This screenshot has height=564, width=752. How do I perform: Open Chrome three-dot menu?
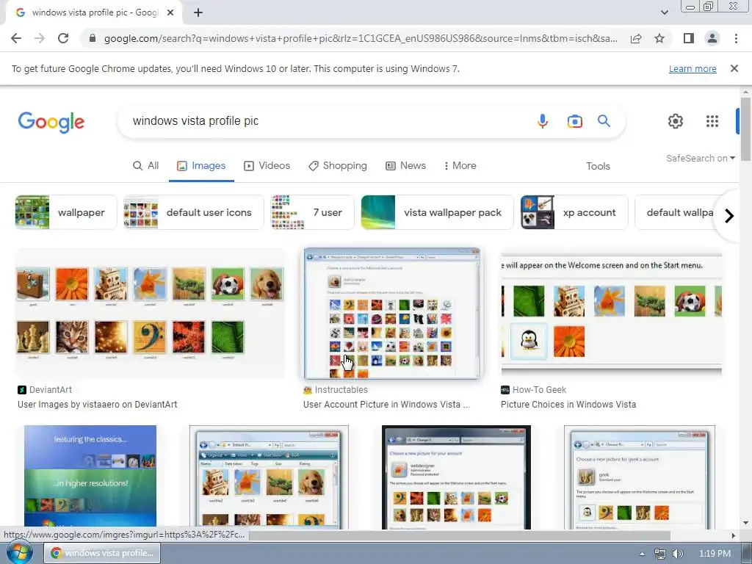[736, 38]
